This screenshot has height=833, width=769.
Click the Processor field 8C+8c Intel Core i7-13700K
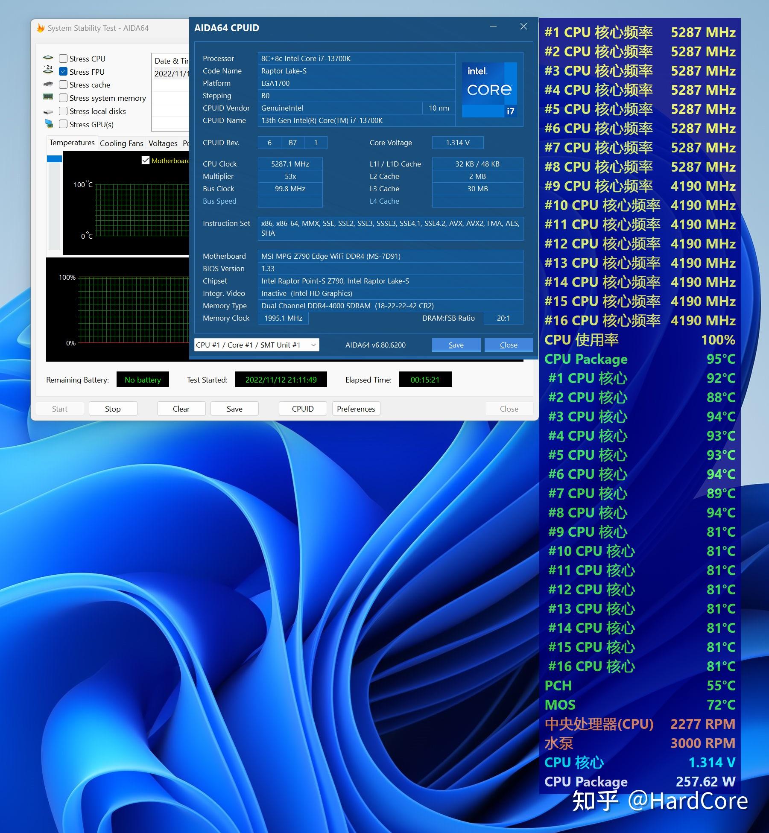pyautogui.click(x=357, y=58)
